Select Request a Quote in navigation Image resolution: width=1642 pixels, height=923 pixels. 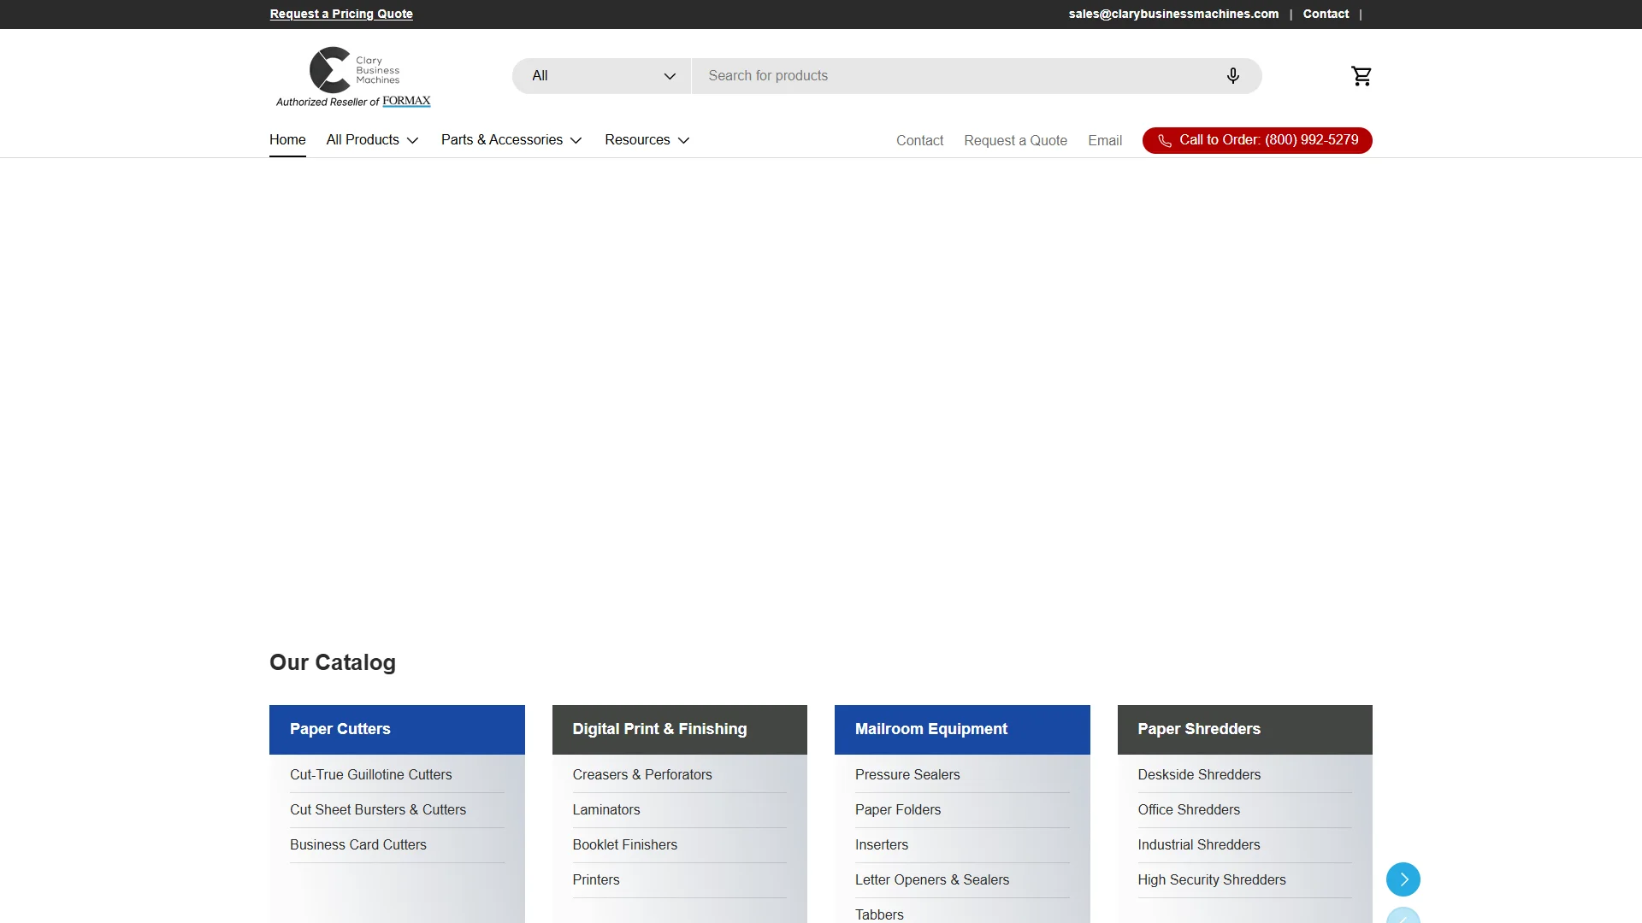(1015, 141)
